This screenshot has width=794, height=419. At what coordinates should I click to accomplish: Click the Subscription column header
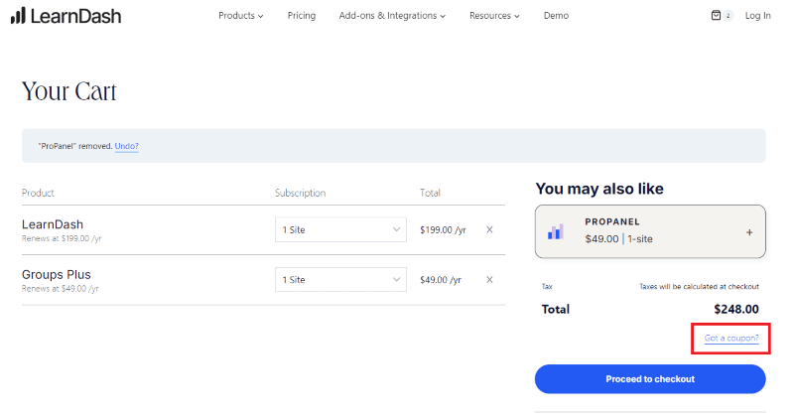[301, 193]
